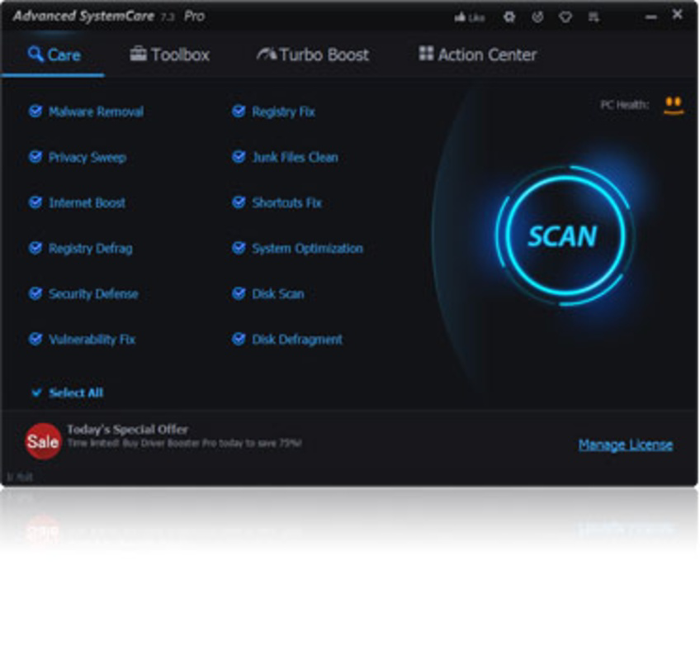Click the toolbox briefcase icon

[x=139, y=54]
